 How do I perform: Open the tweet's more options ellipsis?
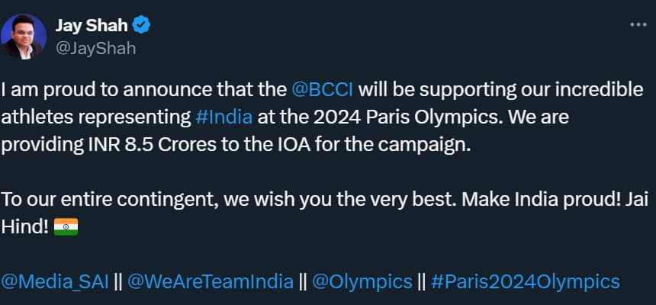pos(638,24)
